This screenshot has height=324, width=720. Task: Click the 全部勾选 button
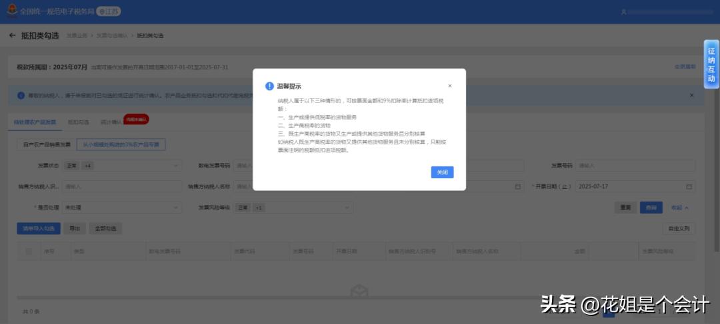[105, 228]
